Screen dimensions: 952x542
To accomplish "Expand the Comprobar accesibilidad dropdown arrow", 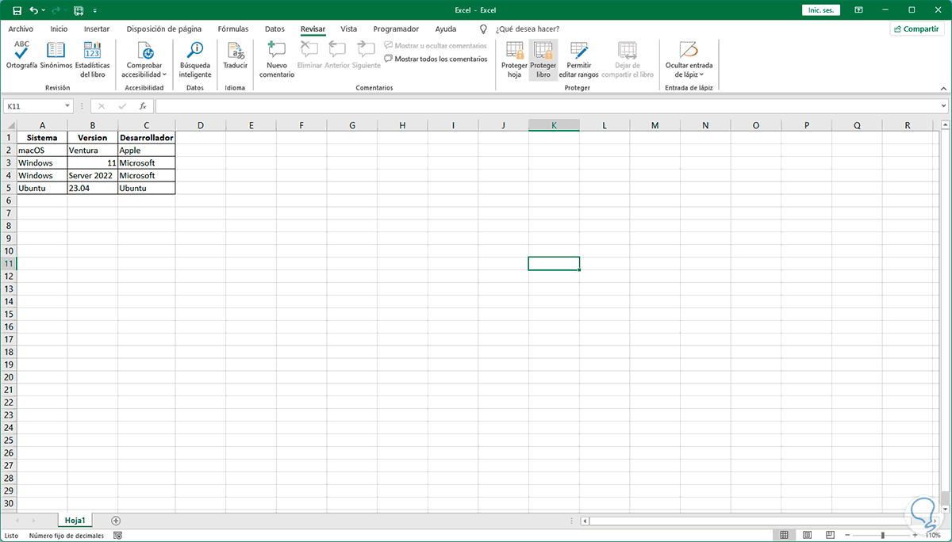I will [164, 74].
